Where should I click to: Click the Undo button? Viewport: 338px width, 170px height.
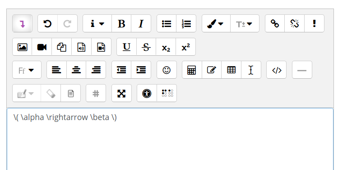48,23
